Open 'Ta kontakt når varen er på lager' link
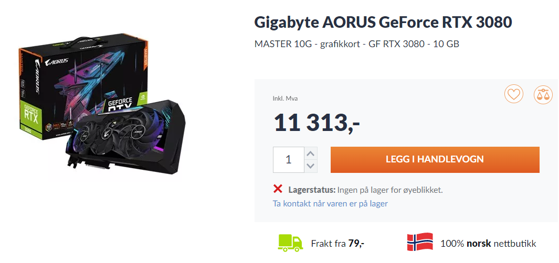 [330, 204]
